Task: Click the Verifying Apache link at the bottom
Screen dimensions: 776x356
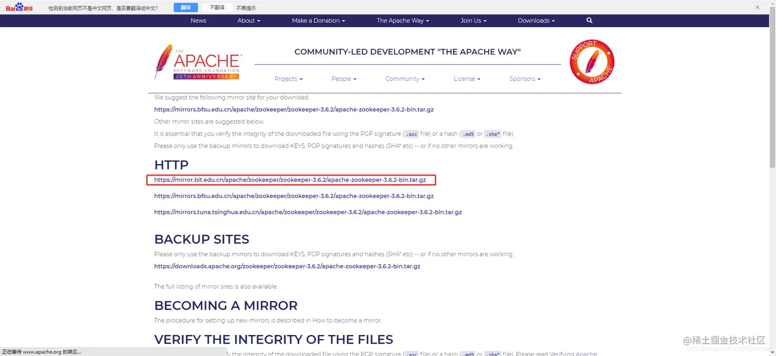Action: pyautogui.click(x=573, y=354)
